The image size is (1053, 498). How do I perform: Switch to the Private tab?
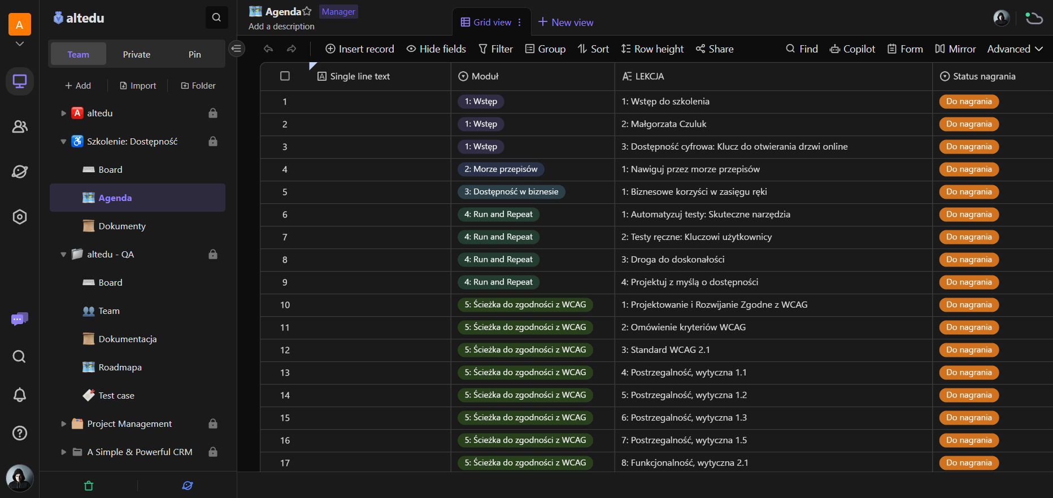137,54
